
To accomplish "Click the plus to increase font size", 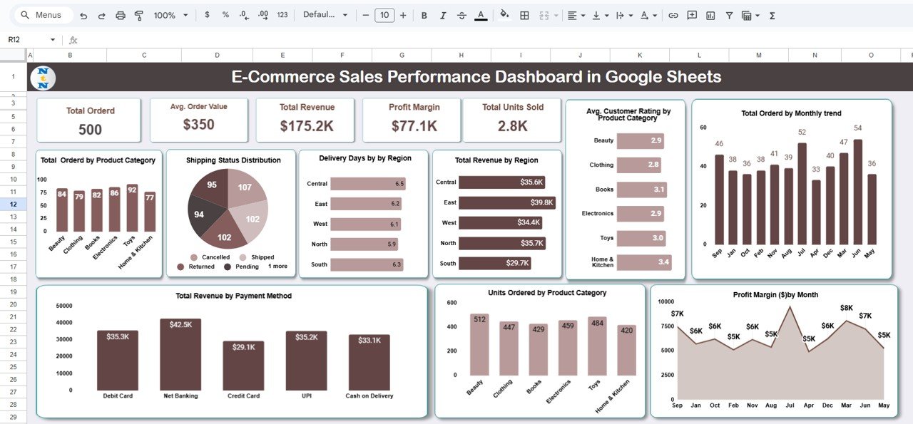I will [x=403, y=14].
